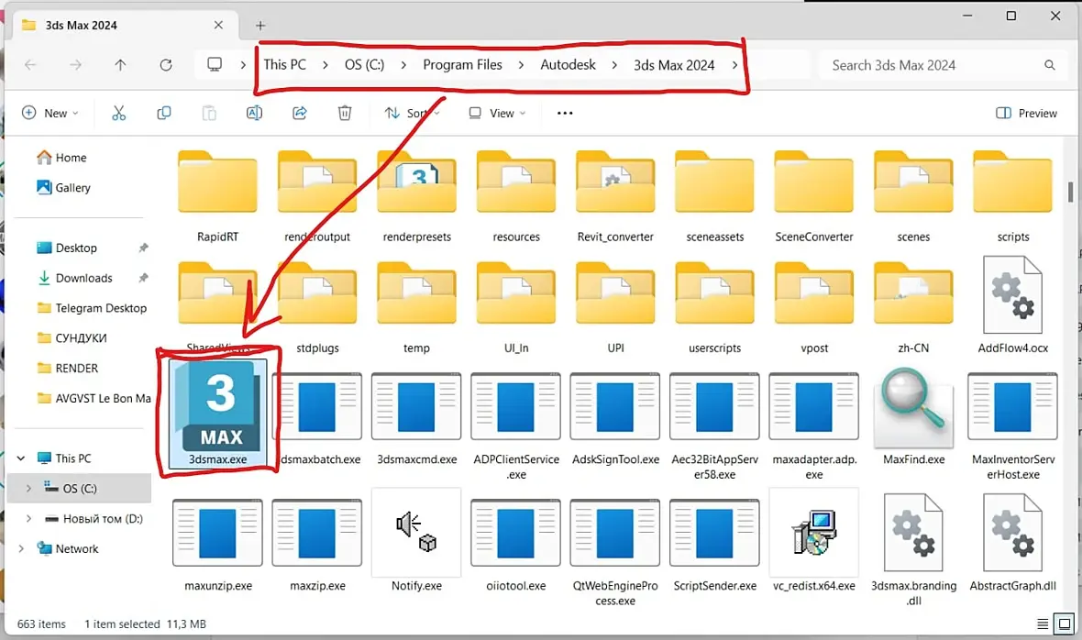The height and width of the screenshot is (640, 1082).
Task: Open the Revit_converter folder
Action: point(615,182)
